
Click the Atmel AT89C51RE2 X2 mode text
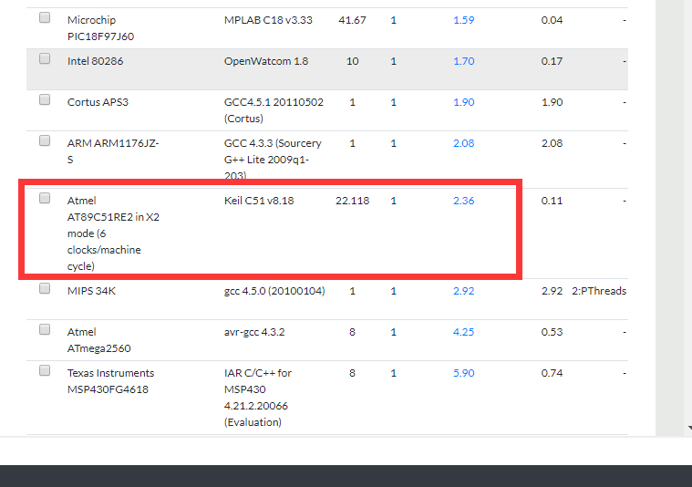(x=113, y=233)
